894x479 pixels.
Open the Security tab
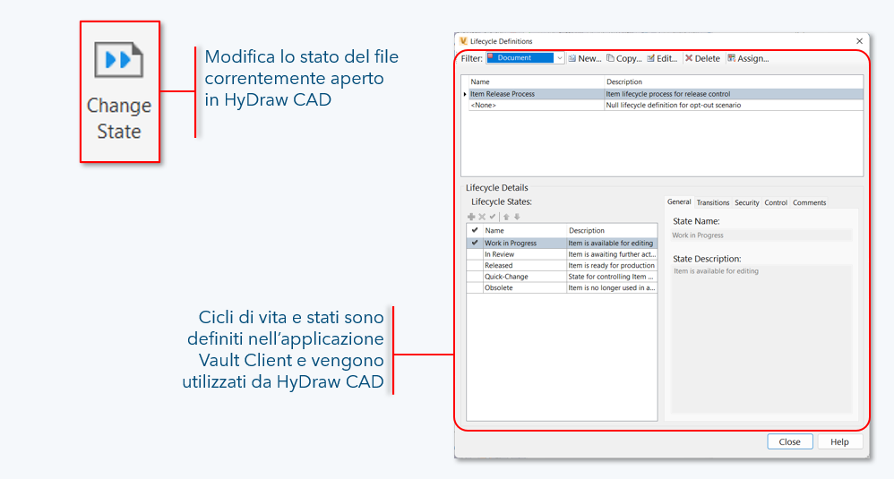point(746,203)
